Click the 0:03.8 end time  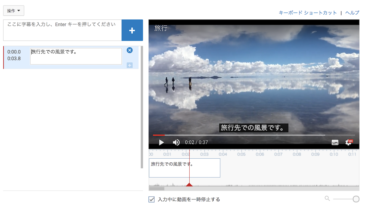[x=14, y=59]
